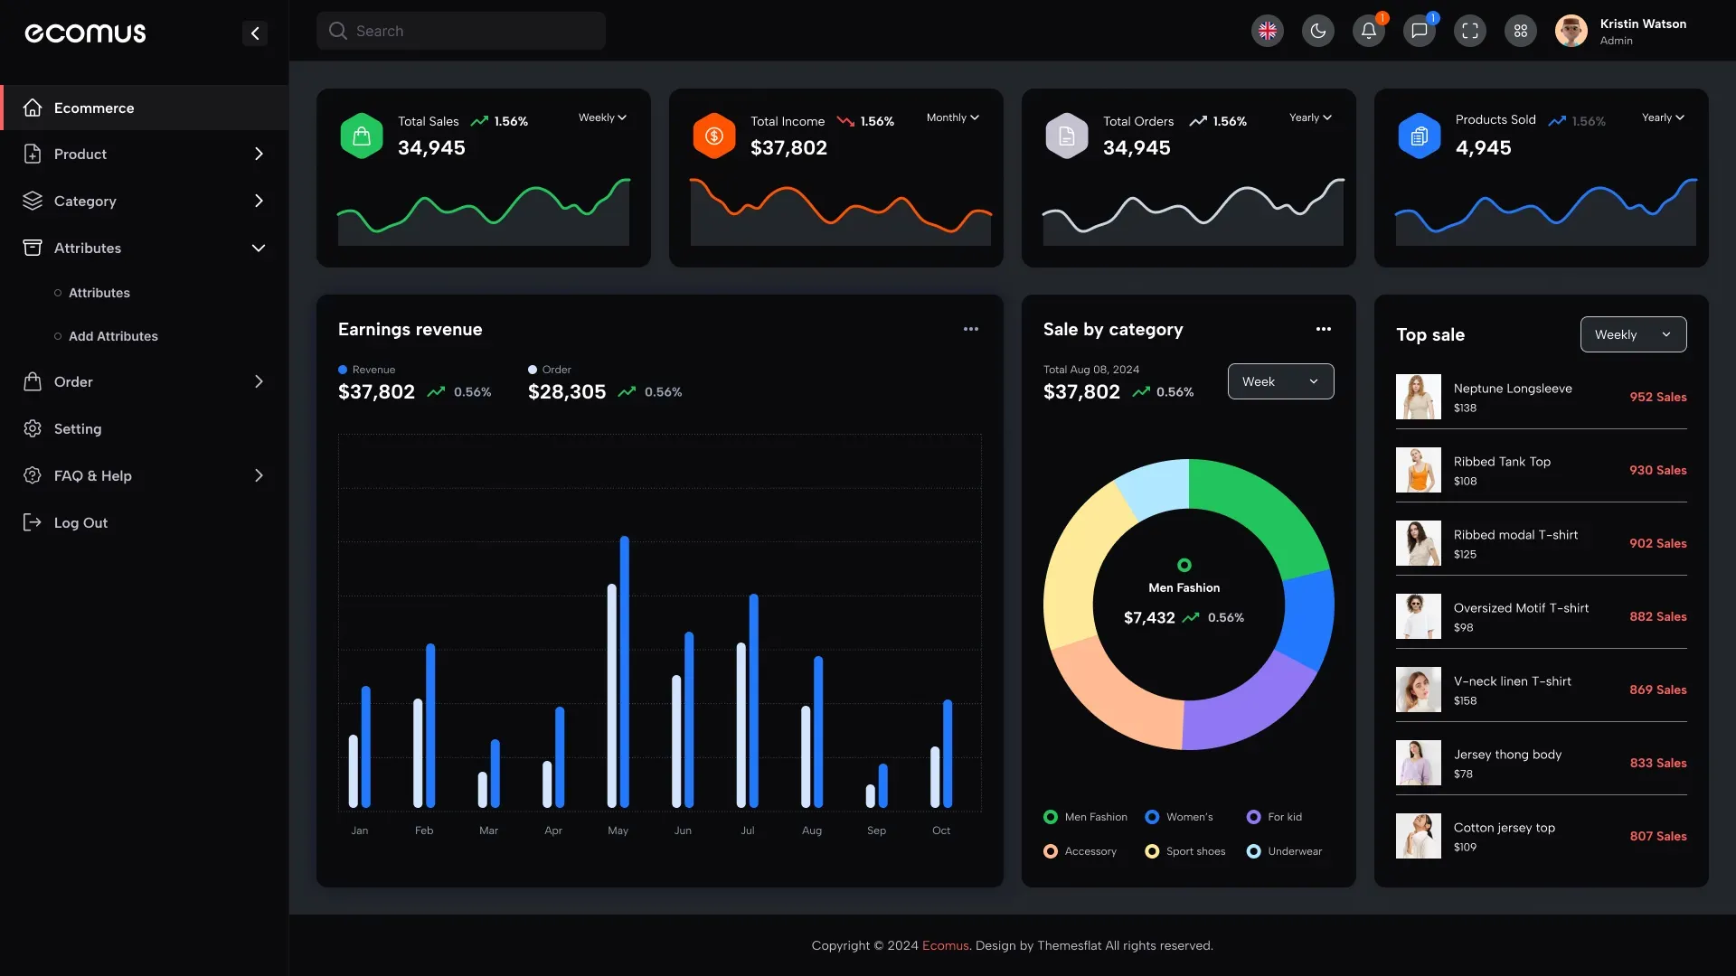Open the Yearly dropdown on Products Sold
Image resolution: width=1736 pixels, height=976 pixels.
1662,117
